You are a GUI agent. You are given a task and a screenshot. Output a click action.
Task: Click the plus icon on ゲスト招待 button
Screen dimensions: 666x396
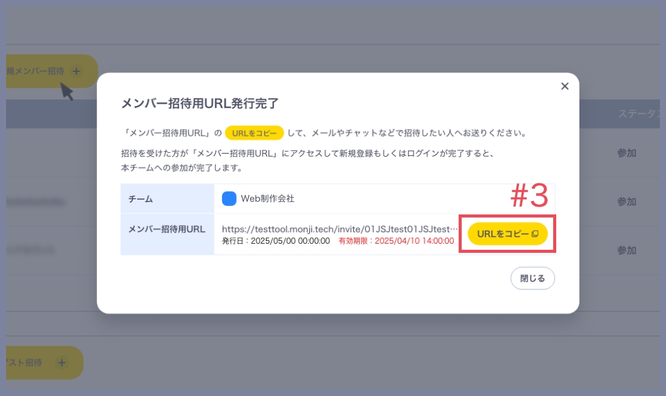pyautogui.click(x=61, y=362)
